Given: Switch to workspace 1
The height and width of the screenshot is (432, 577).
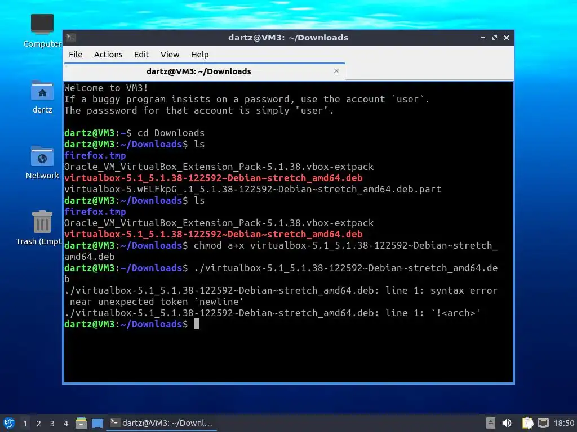Looking at the screenshot, I should pos(25,424).
